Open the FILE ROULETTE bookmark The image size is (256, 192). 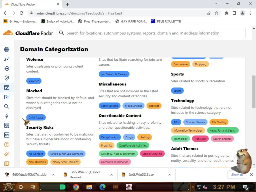[166, 21]
